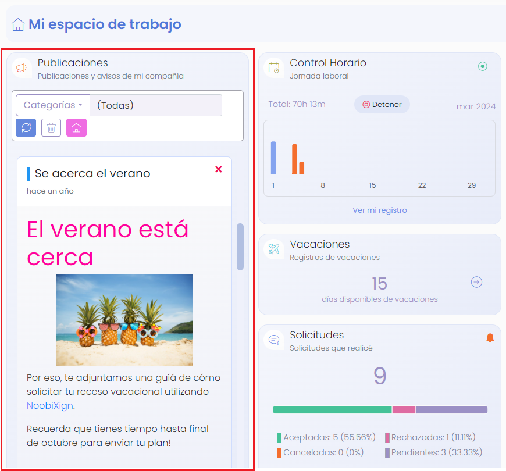The image size is (506, 471).
Task: Dismiss the Se acerca el verano post
Action: 219,169
